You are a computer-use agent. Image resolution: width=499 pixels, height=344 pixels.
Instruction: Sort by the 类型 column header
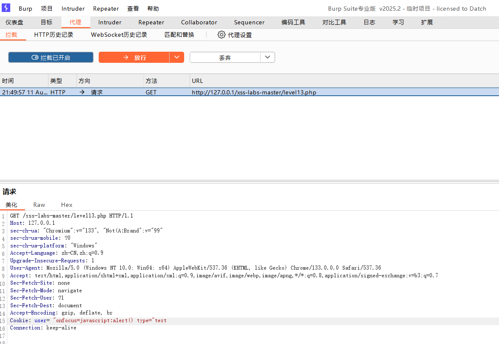(x=62, y=81)
